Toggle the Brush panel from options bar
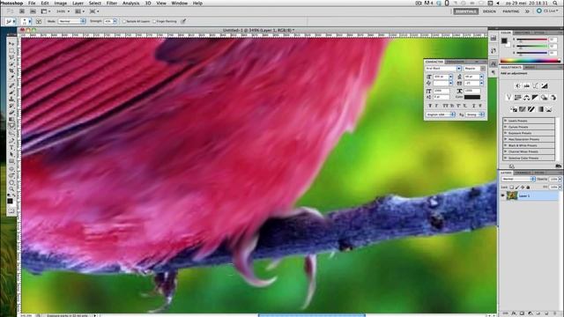The height and width of the screenshot is (317, 564). click(39, 21)
